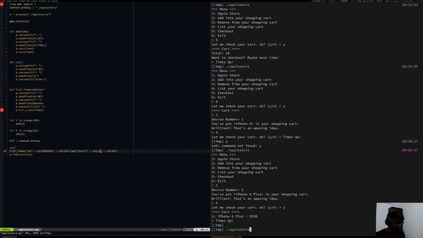The height and width of the screenshot is (238, 423).
Task: Click the 'Device Number> 1' terminal line
Action: (227, 119)
